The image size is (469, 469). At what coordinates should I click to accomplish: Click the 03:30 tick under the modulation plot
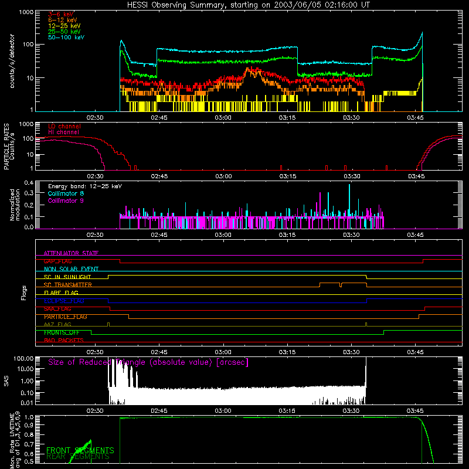pos(351,235)
